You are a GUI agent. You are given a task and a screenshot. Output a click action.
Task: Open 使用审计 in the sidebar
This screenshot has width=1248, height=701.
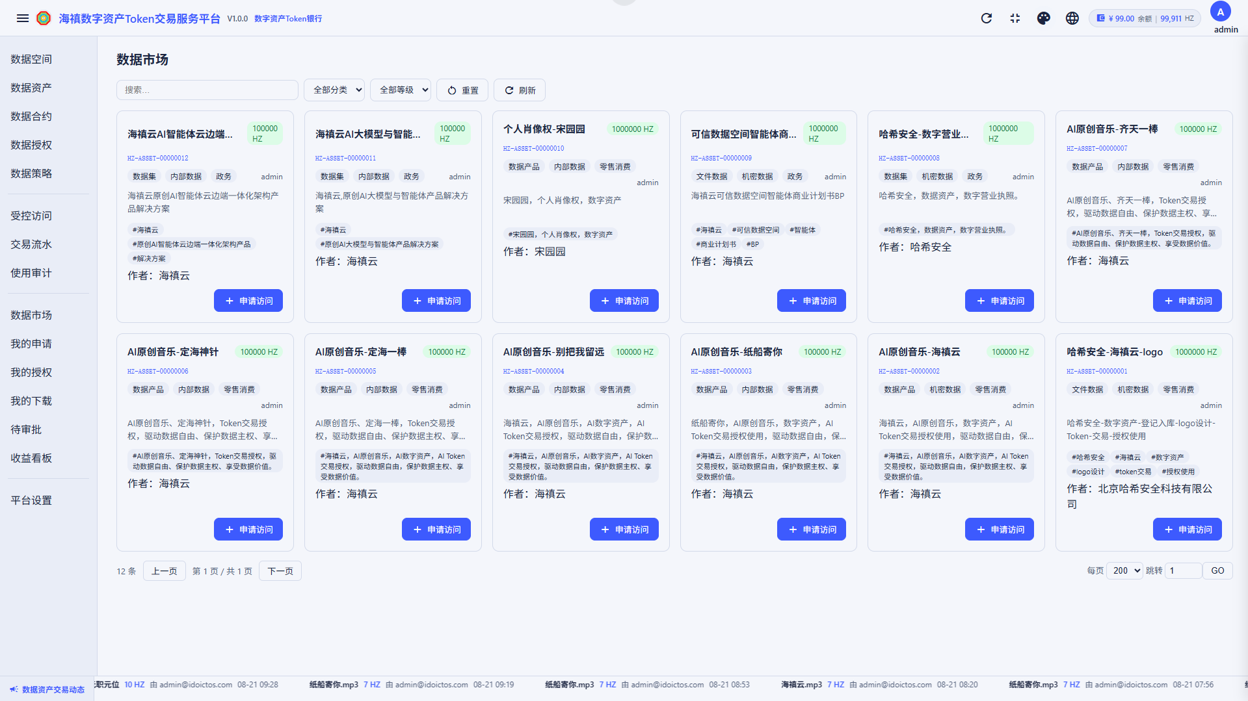click(31, 273)
